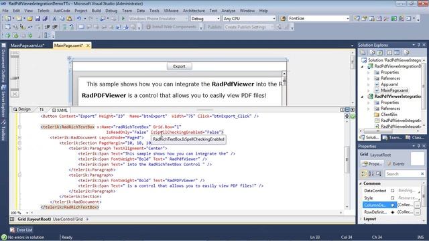Open the Toolbox icon near FontSize toolbar
This screenshot has height=241, width=429.
[x=386, y=19]
